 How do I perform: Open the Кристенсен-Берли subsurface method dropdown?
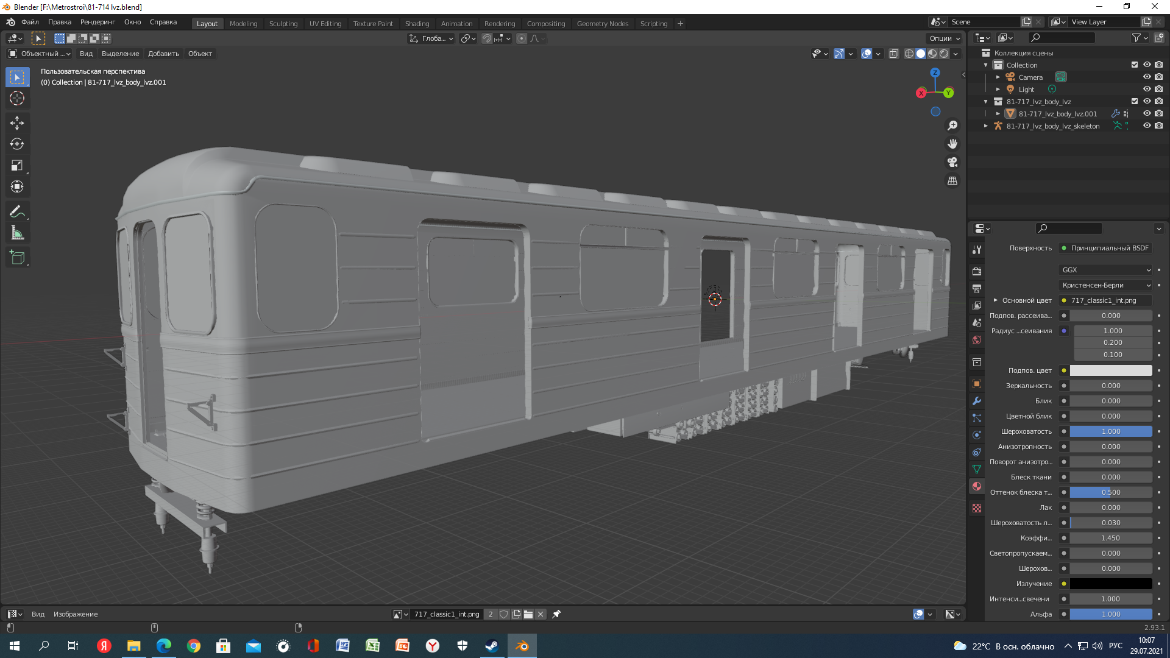click(x=1106, y=285)
